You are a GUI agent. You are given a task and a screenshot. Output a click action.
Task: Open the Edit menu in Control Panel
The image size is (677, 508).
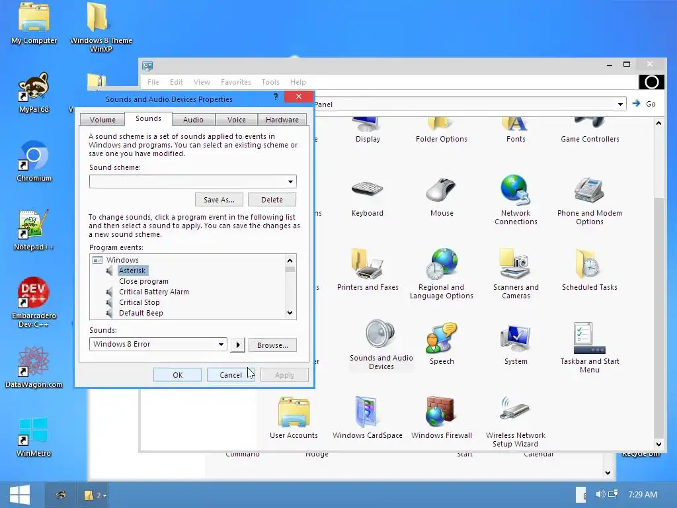176,82
